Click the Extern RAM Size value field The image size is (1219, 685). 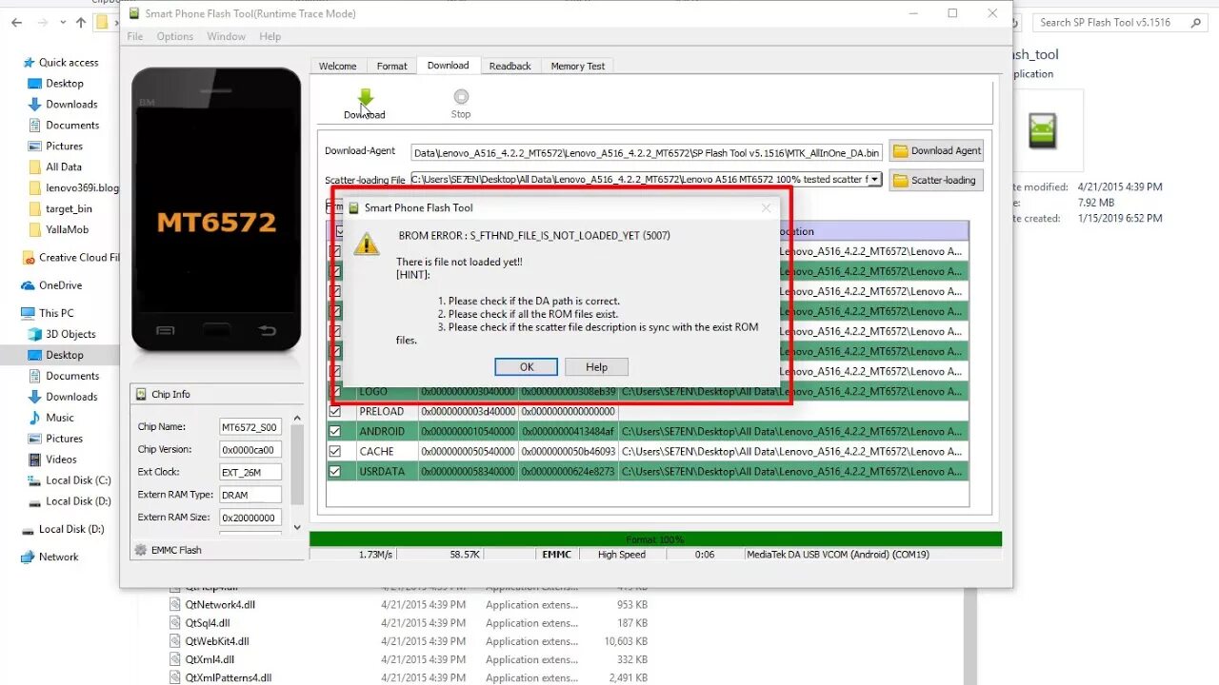click(250, 518)
